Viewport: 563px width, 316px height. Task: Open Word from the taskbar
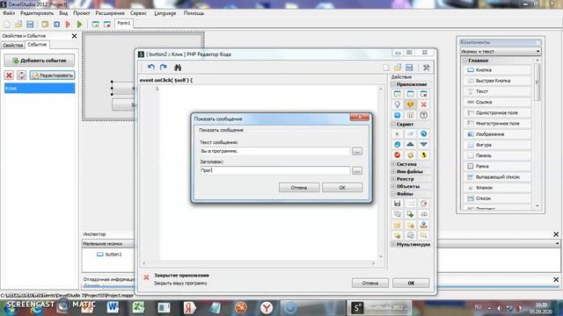(113, 307)
